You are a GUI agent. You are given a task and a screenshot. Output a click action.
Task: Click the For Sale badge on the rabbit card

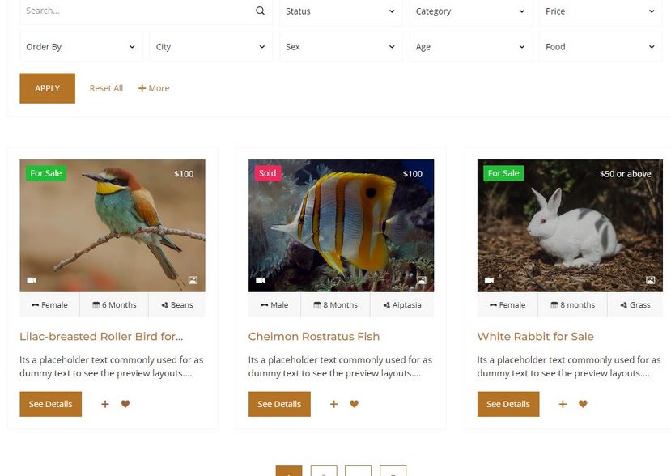point(503,173)
